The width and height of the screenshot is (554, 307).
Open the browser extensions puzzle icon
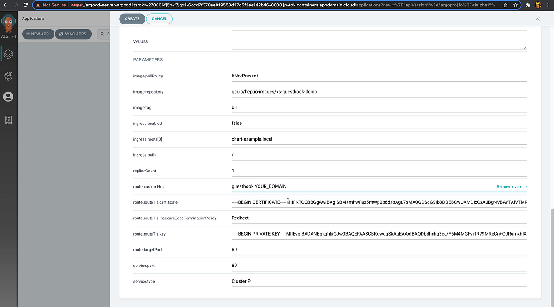pos(529,5)
